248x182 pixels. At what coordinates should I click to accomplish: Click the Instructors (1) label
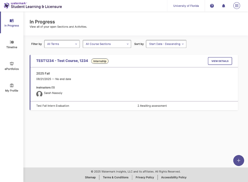coord(45,87)
